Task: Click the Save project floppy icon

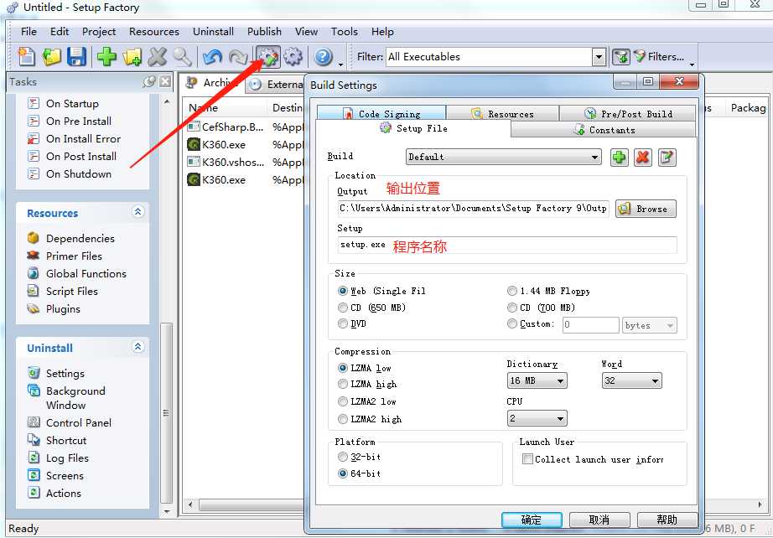Action: click(x=76, y=57)
